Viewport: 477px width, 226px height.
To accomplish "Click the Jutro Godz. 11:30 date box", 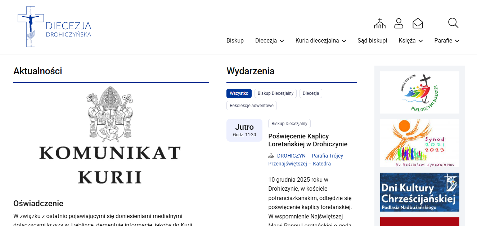I will (x=244, y=130).
